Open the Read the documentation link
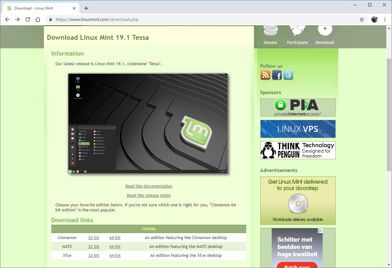Image resolution: width=392 pixels, height=268 pixels. click(149, 186)
